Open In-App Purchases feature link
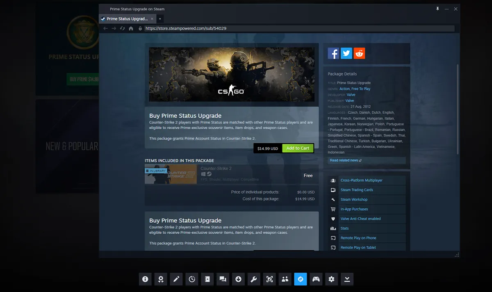This screenshot has height=292, width=492. pos(354,209)
